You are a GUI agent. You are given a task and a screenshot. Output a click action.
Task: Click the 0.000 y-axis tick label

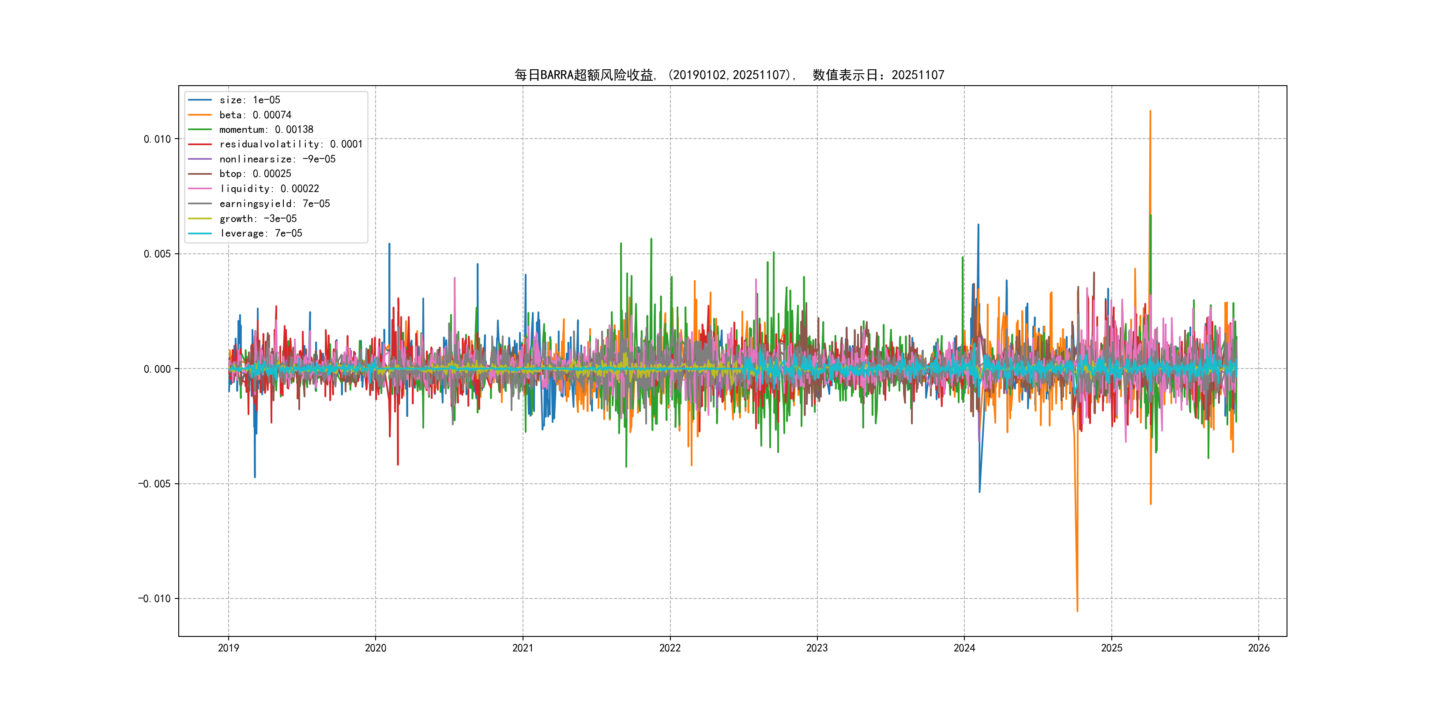157,369
